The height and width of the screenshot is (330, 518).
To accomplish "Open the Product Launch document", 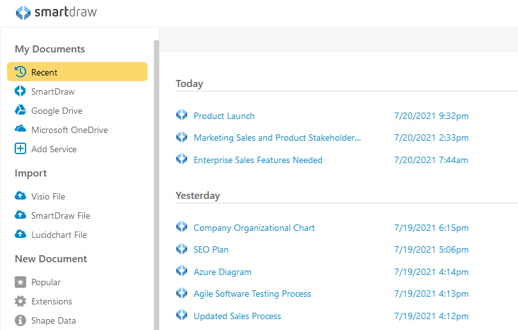I will (x=224, y=116).
